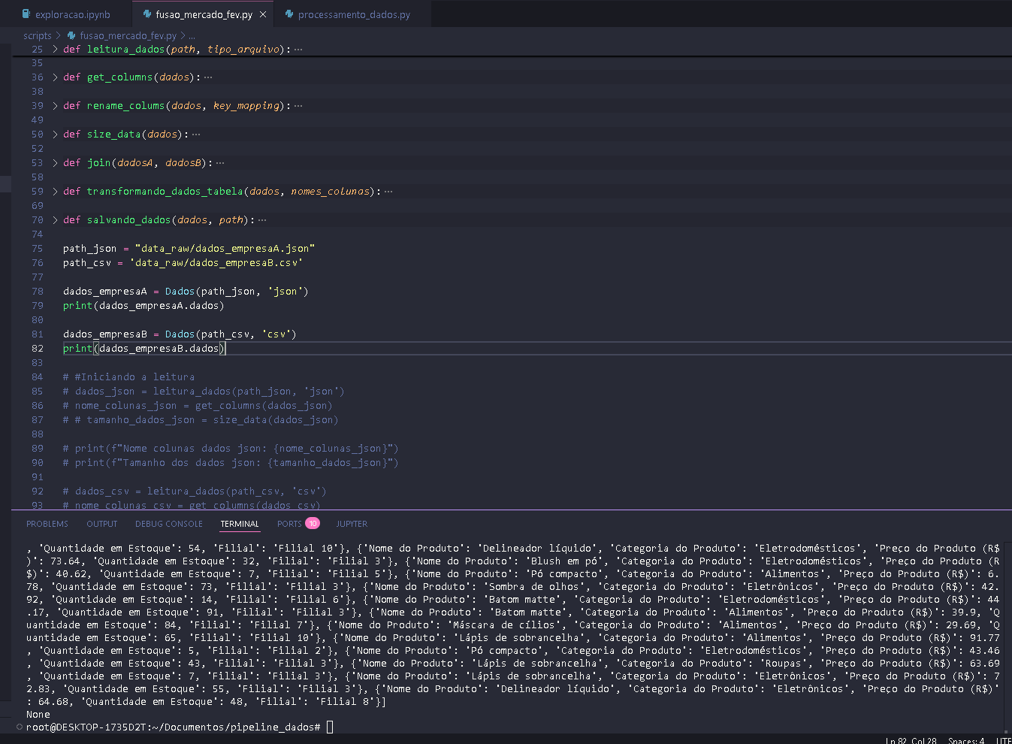
Task: Close the fusao_mercado_fev.py tab
Action: coord(263,14)
